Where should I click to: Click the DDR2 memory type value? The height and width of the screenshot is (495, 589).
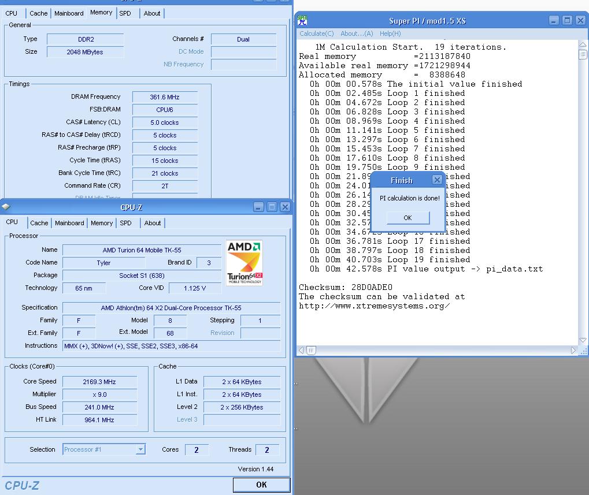click(86, 39)
